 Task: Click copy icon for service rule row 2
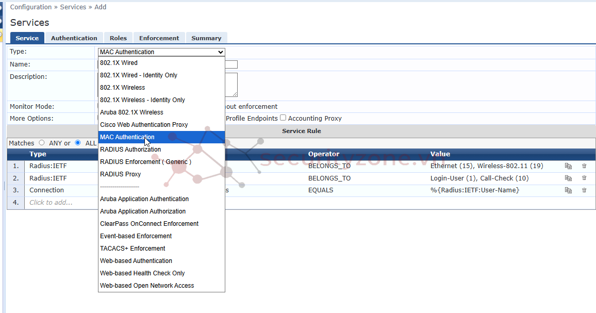point(568,178)
